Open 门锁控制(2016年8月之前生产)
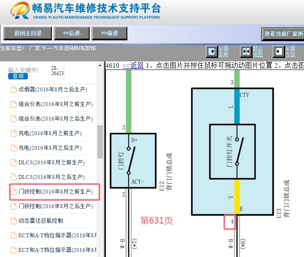 coord(55,192)
